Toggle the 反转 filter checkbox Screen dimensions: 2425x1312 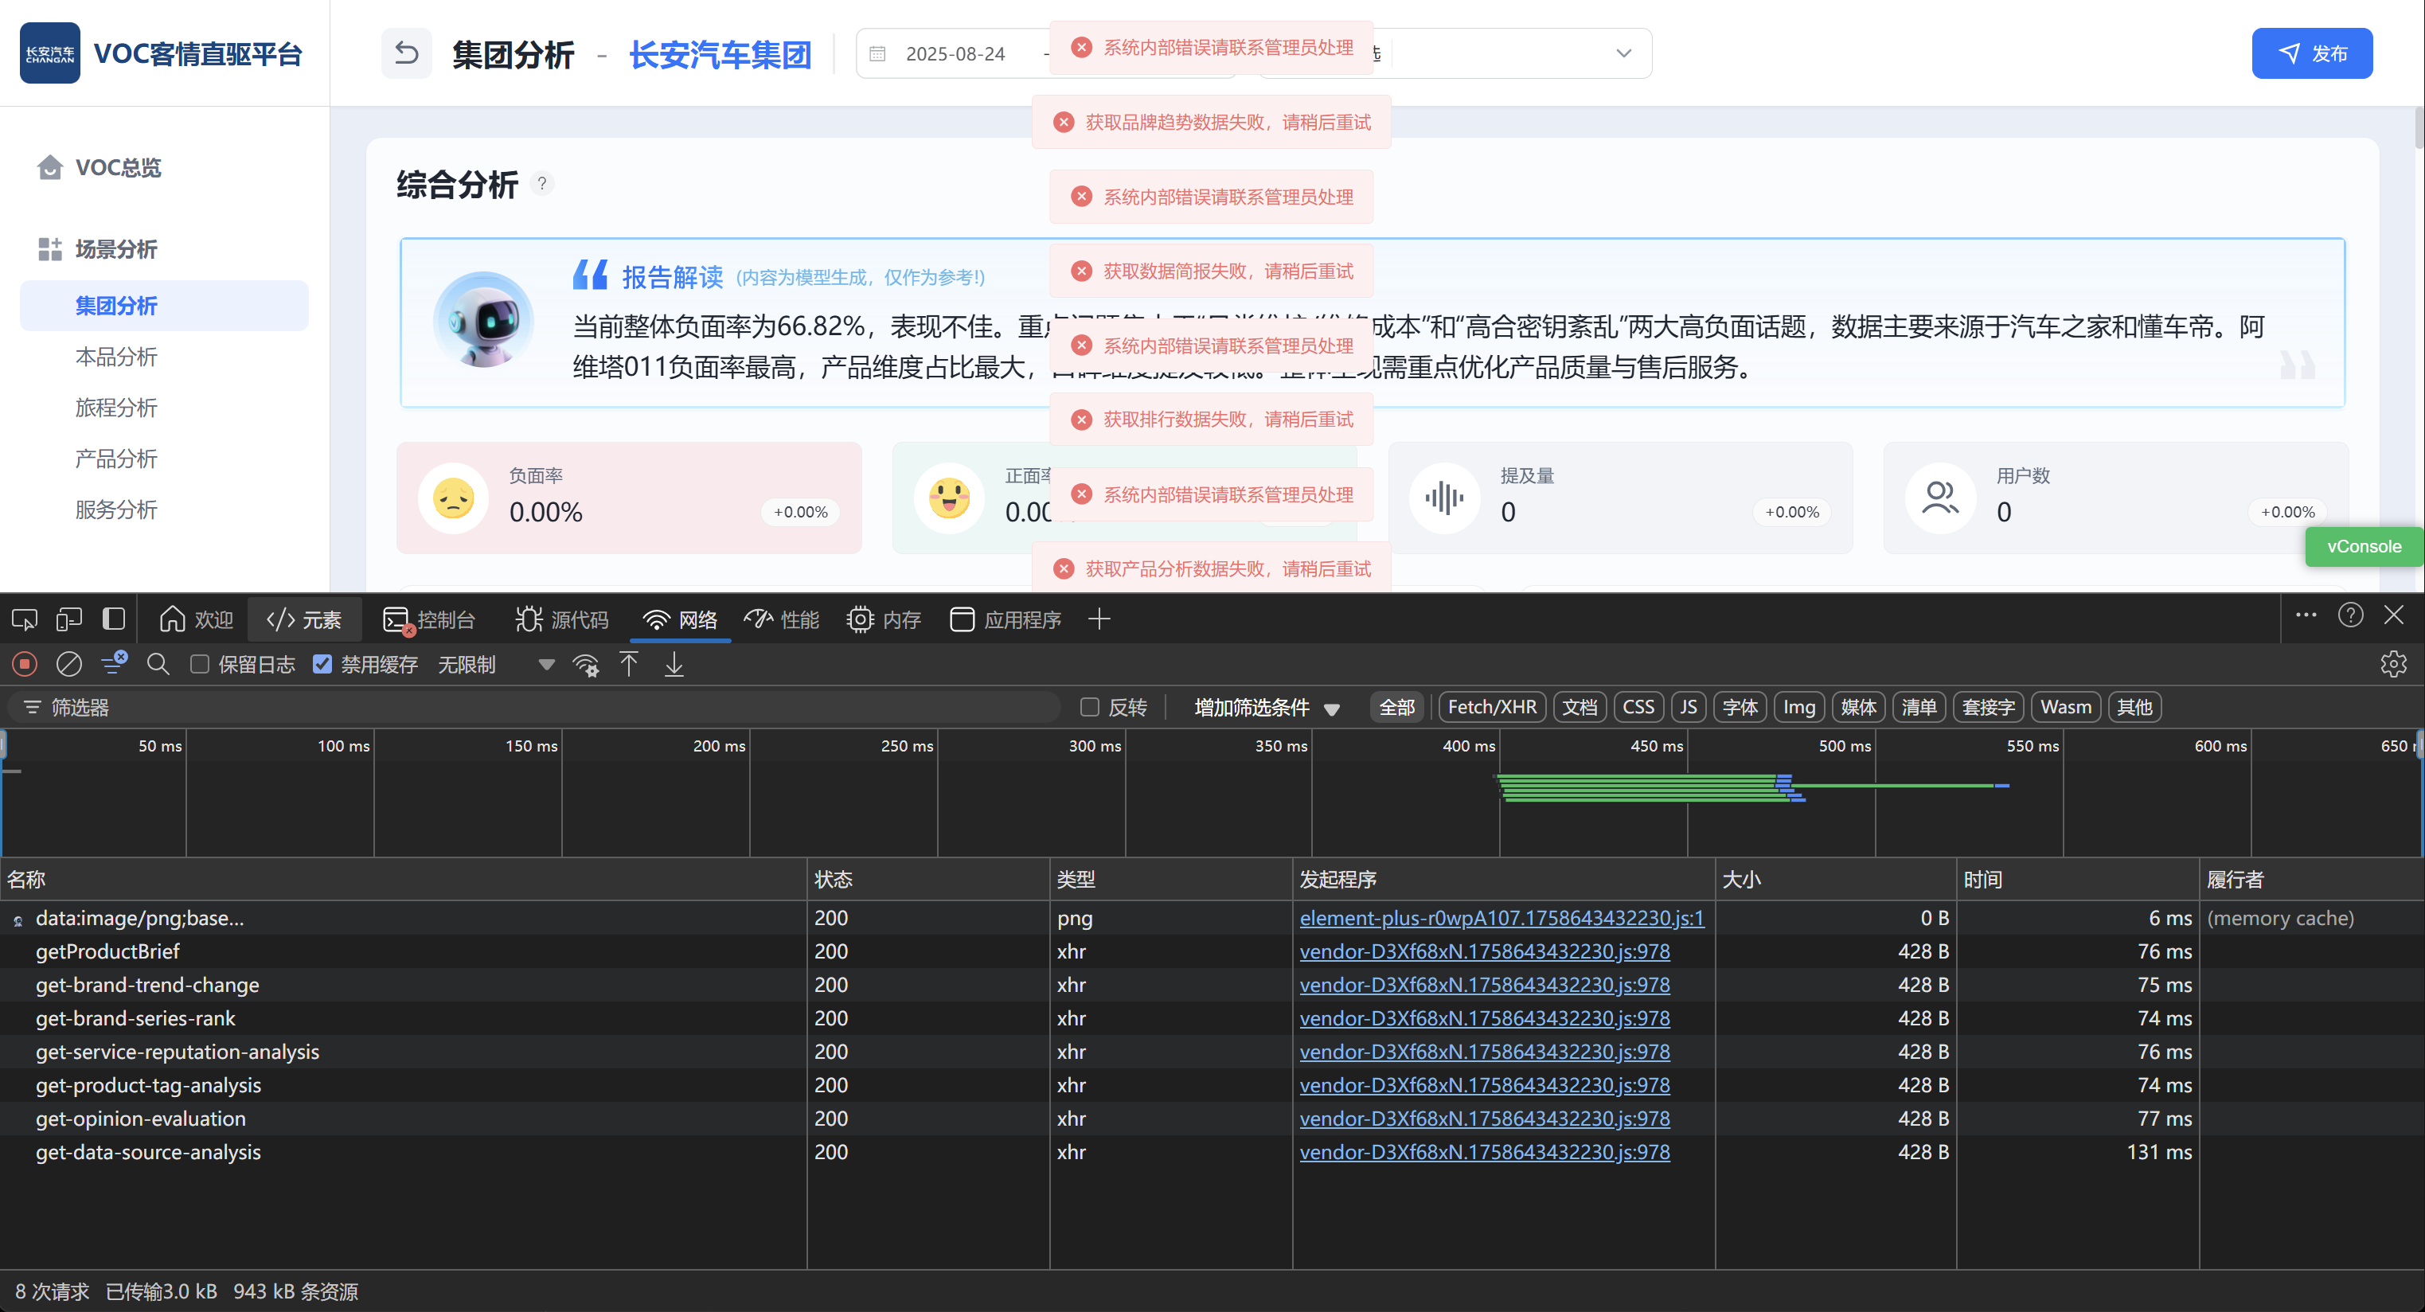point(1089,707)
